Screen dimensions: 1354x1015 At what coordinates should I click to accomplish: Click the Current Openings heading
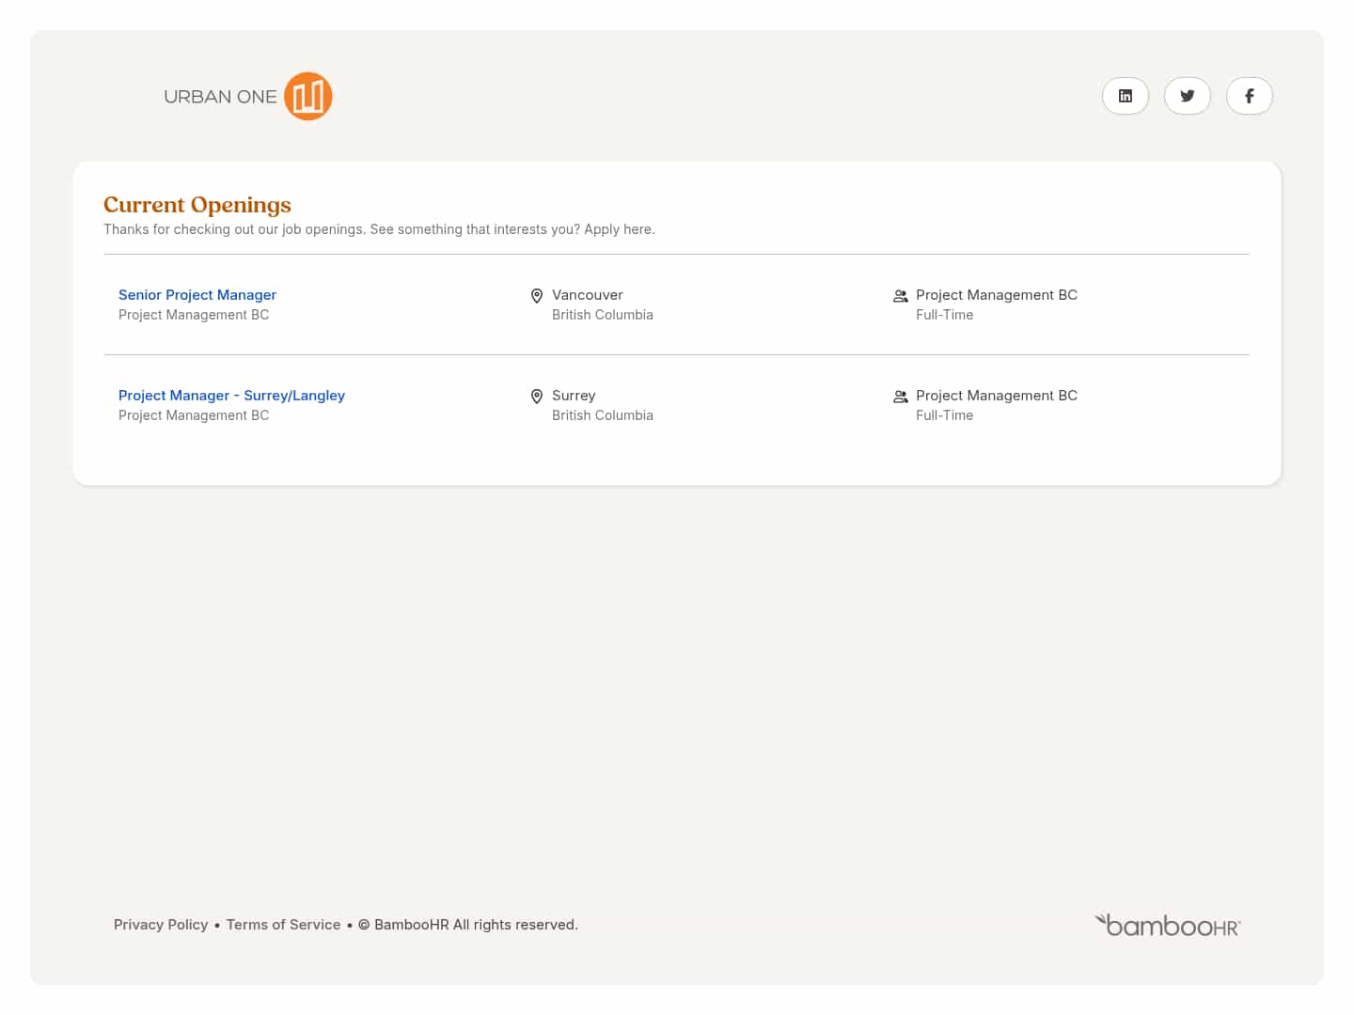197,205
